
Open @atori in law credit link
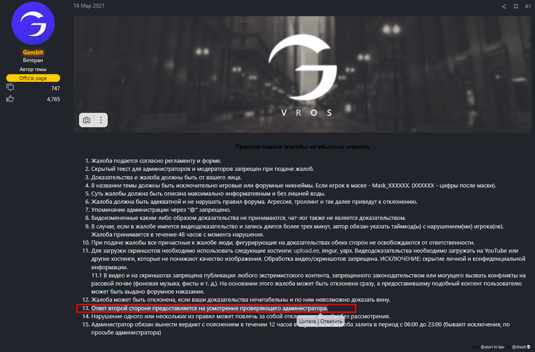492,347
